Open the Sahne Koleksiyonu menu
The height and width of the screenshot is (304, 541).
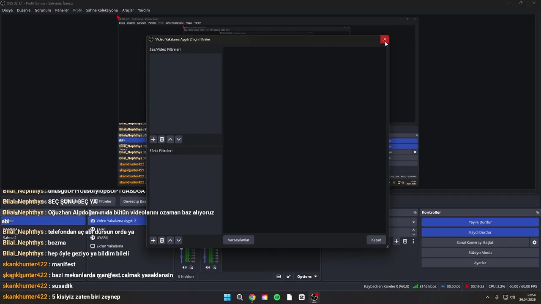102,10
